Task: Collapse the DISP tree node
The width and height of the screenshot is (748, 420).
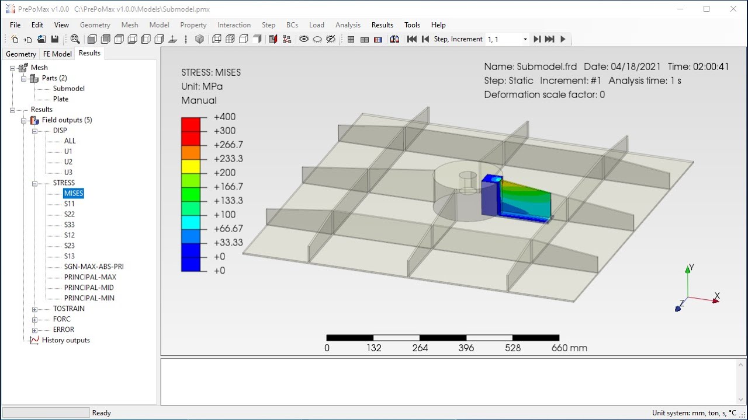Action: pyautogui.click(x=35, y=131)
